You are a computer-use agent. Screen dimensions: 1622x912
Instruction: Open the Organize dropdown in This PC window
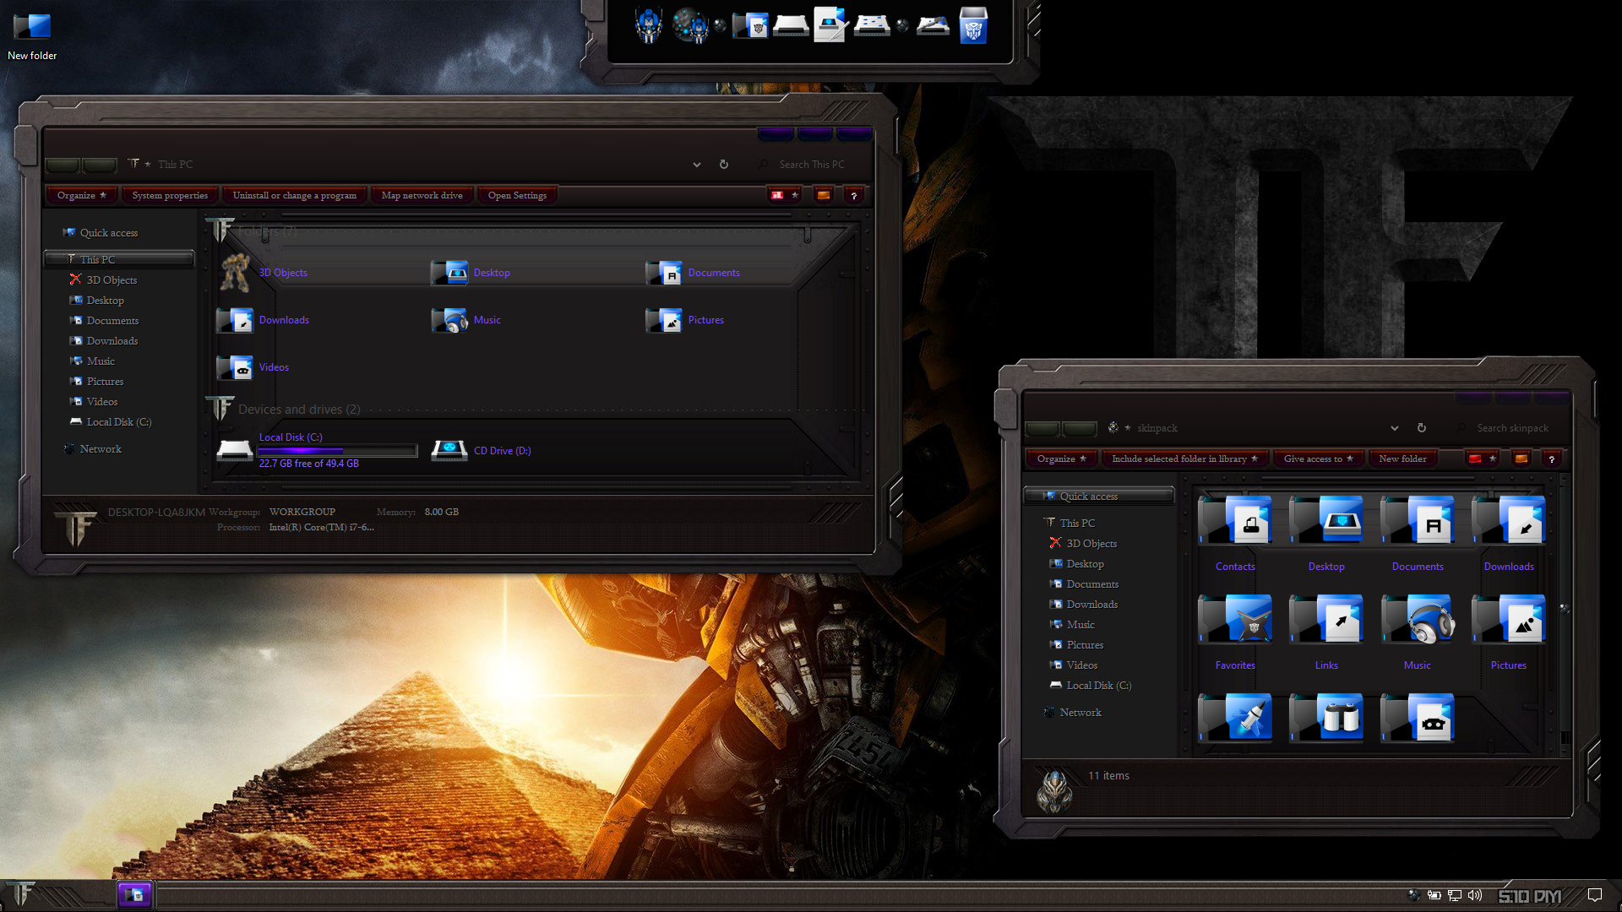pyautogui.click(x=81, y=196)
